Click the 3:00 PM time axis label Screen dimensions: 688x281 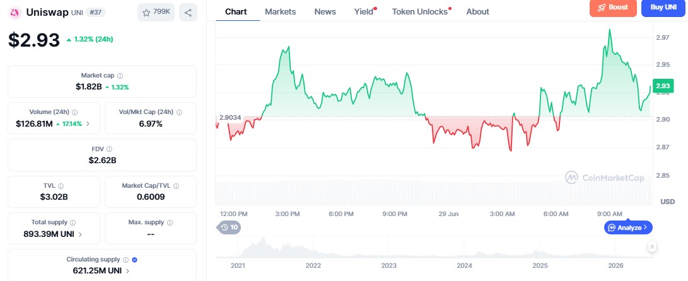click(288, 214)
